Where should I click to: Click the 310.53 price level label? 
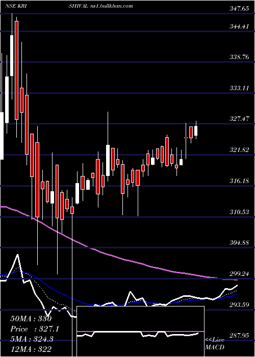click(x=239, y=212)
